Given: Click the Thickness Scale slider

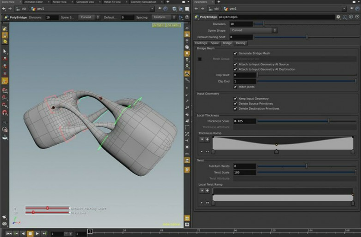Looking at the screenshot, I should [329, 121].
